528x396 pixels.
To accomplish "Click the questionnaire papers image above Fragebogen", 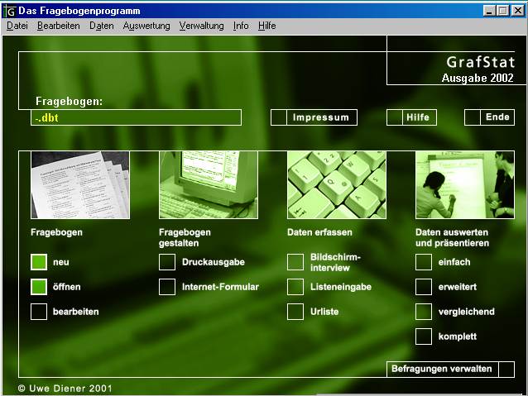I will [80, 184].
